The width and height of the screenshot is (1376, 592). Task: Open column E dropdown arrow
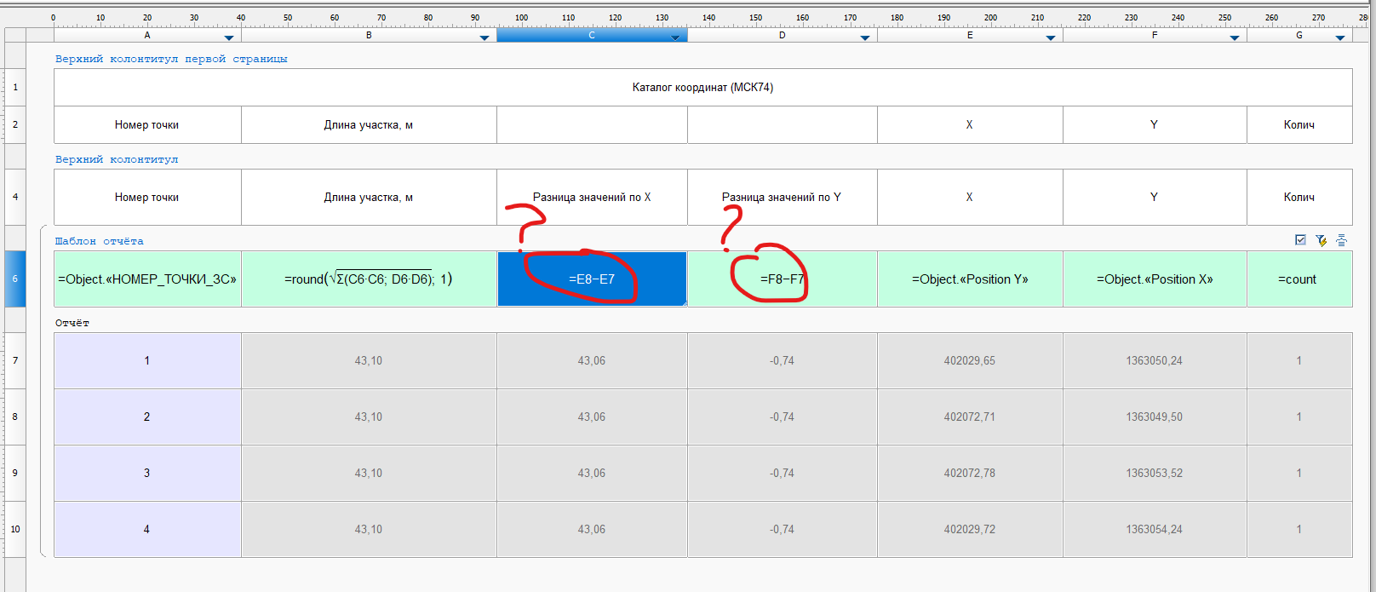[1050, 37]
